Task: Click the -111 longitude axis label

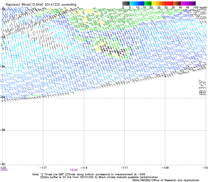Action: pos(125,168)
